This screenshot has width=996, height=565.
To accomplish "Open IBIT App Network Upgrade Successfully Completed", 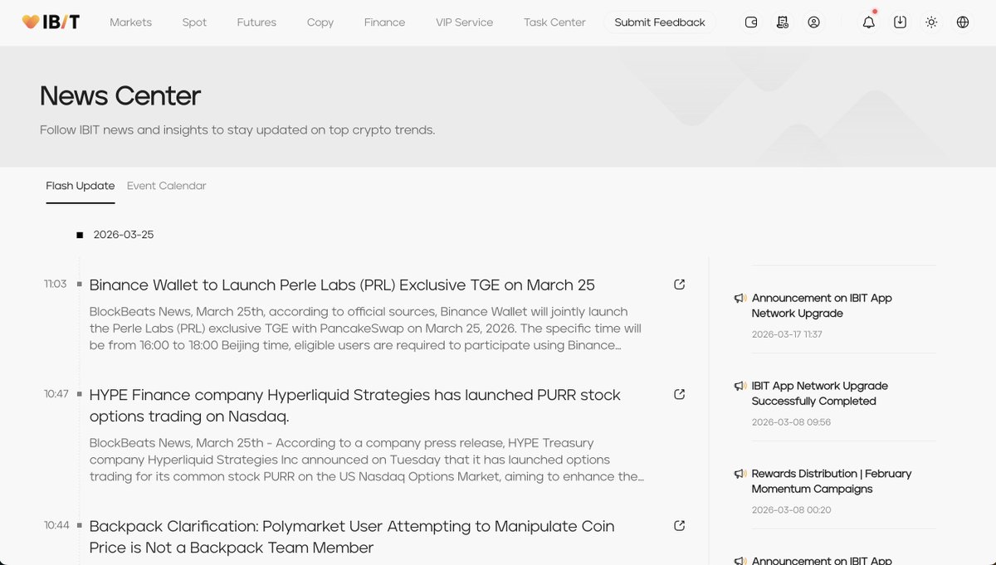I will (820, 393).
